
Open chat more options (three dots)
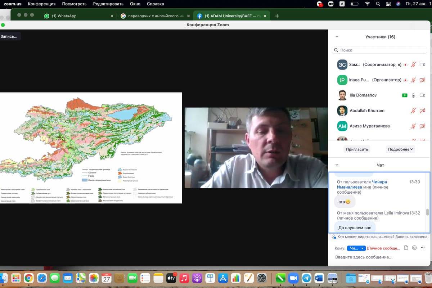[423, 248]
